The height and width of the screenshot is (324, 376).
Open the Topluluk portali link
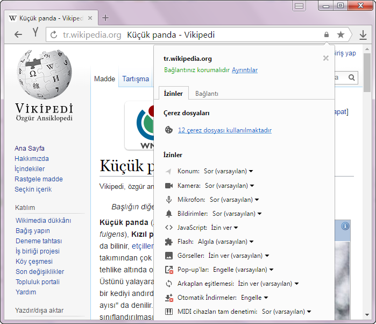click(38, 282)
